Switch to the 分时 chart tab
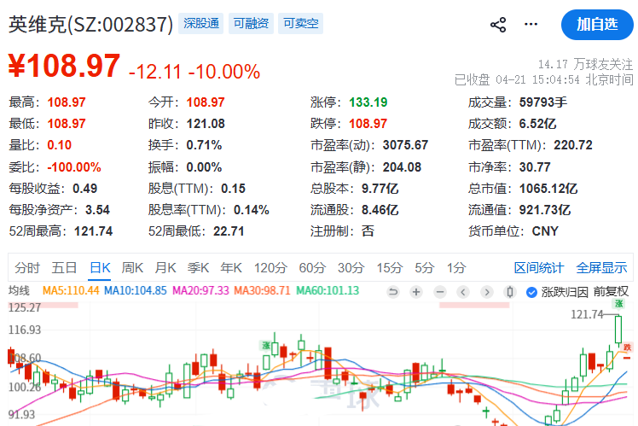 pyautogui.click(x=27, y=268)
